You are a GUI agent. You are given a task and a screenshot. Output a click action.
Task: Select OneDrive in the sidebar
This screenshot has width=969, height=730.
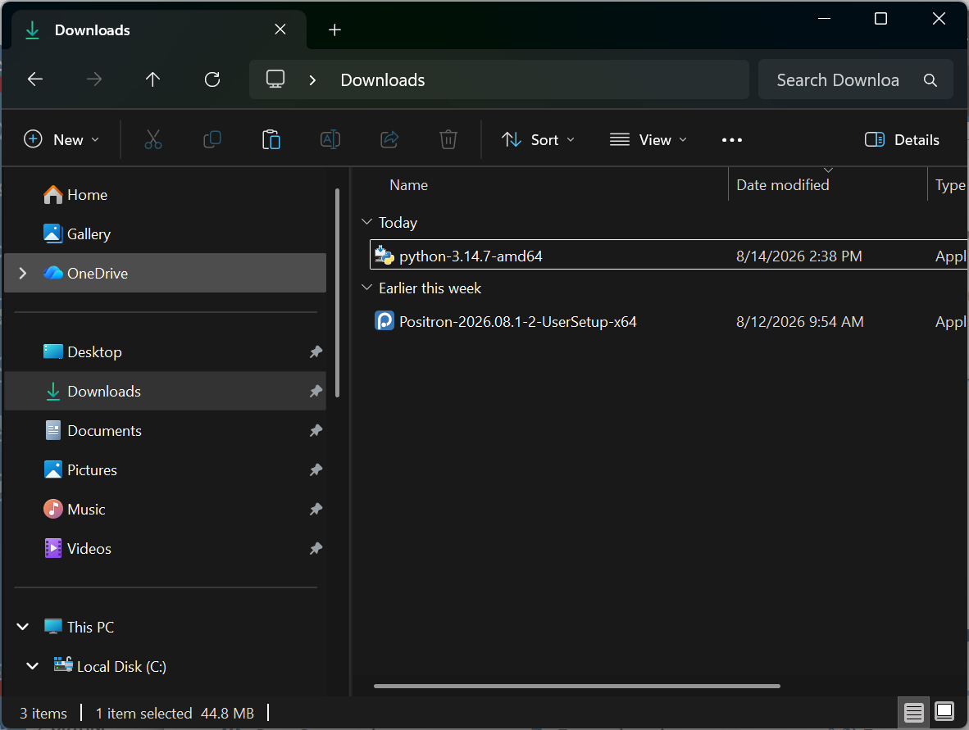click(165, 273)
